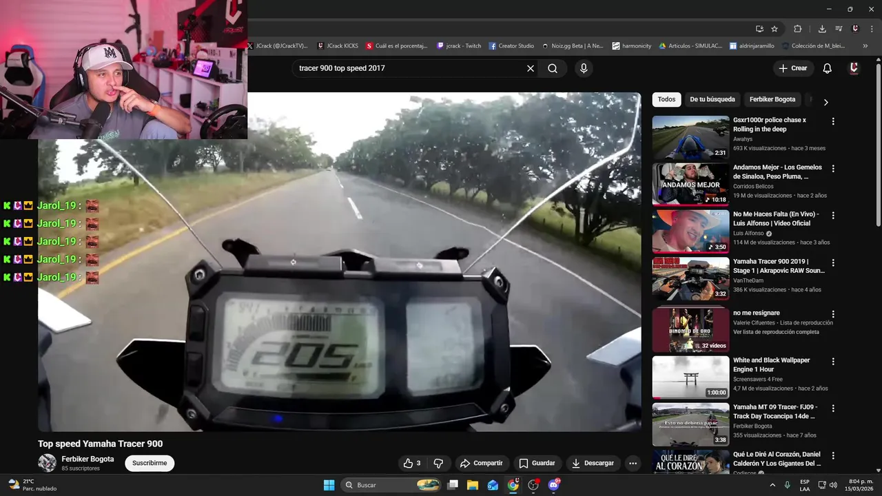
Task: Open the no me resignare playlist thumbnail
Action: [690, 330]
